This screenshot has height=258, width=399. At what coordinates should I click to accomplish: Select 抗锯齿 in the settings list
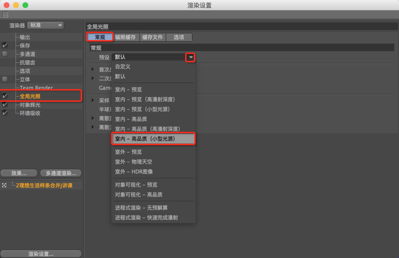click(27, 62)
